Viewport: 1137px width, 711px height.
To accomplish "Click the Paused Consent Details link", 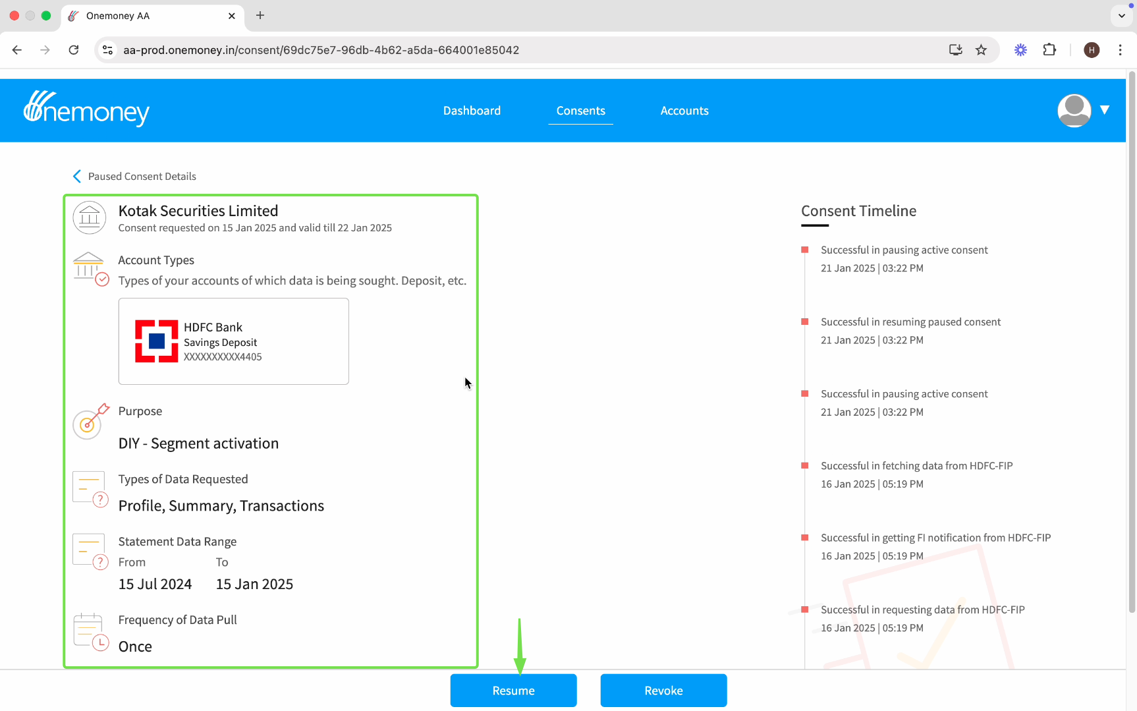I will 142,177.
